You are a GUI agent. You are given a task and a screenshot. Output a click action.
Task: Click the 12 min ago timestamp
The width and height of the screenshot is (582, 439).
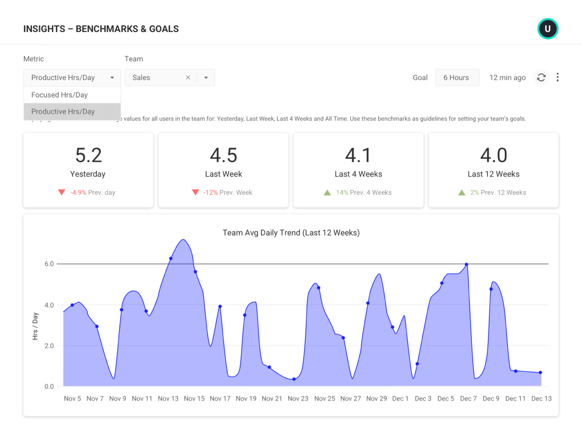(507, 77)
